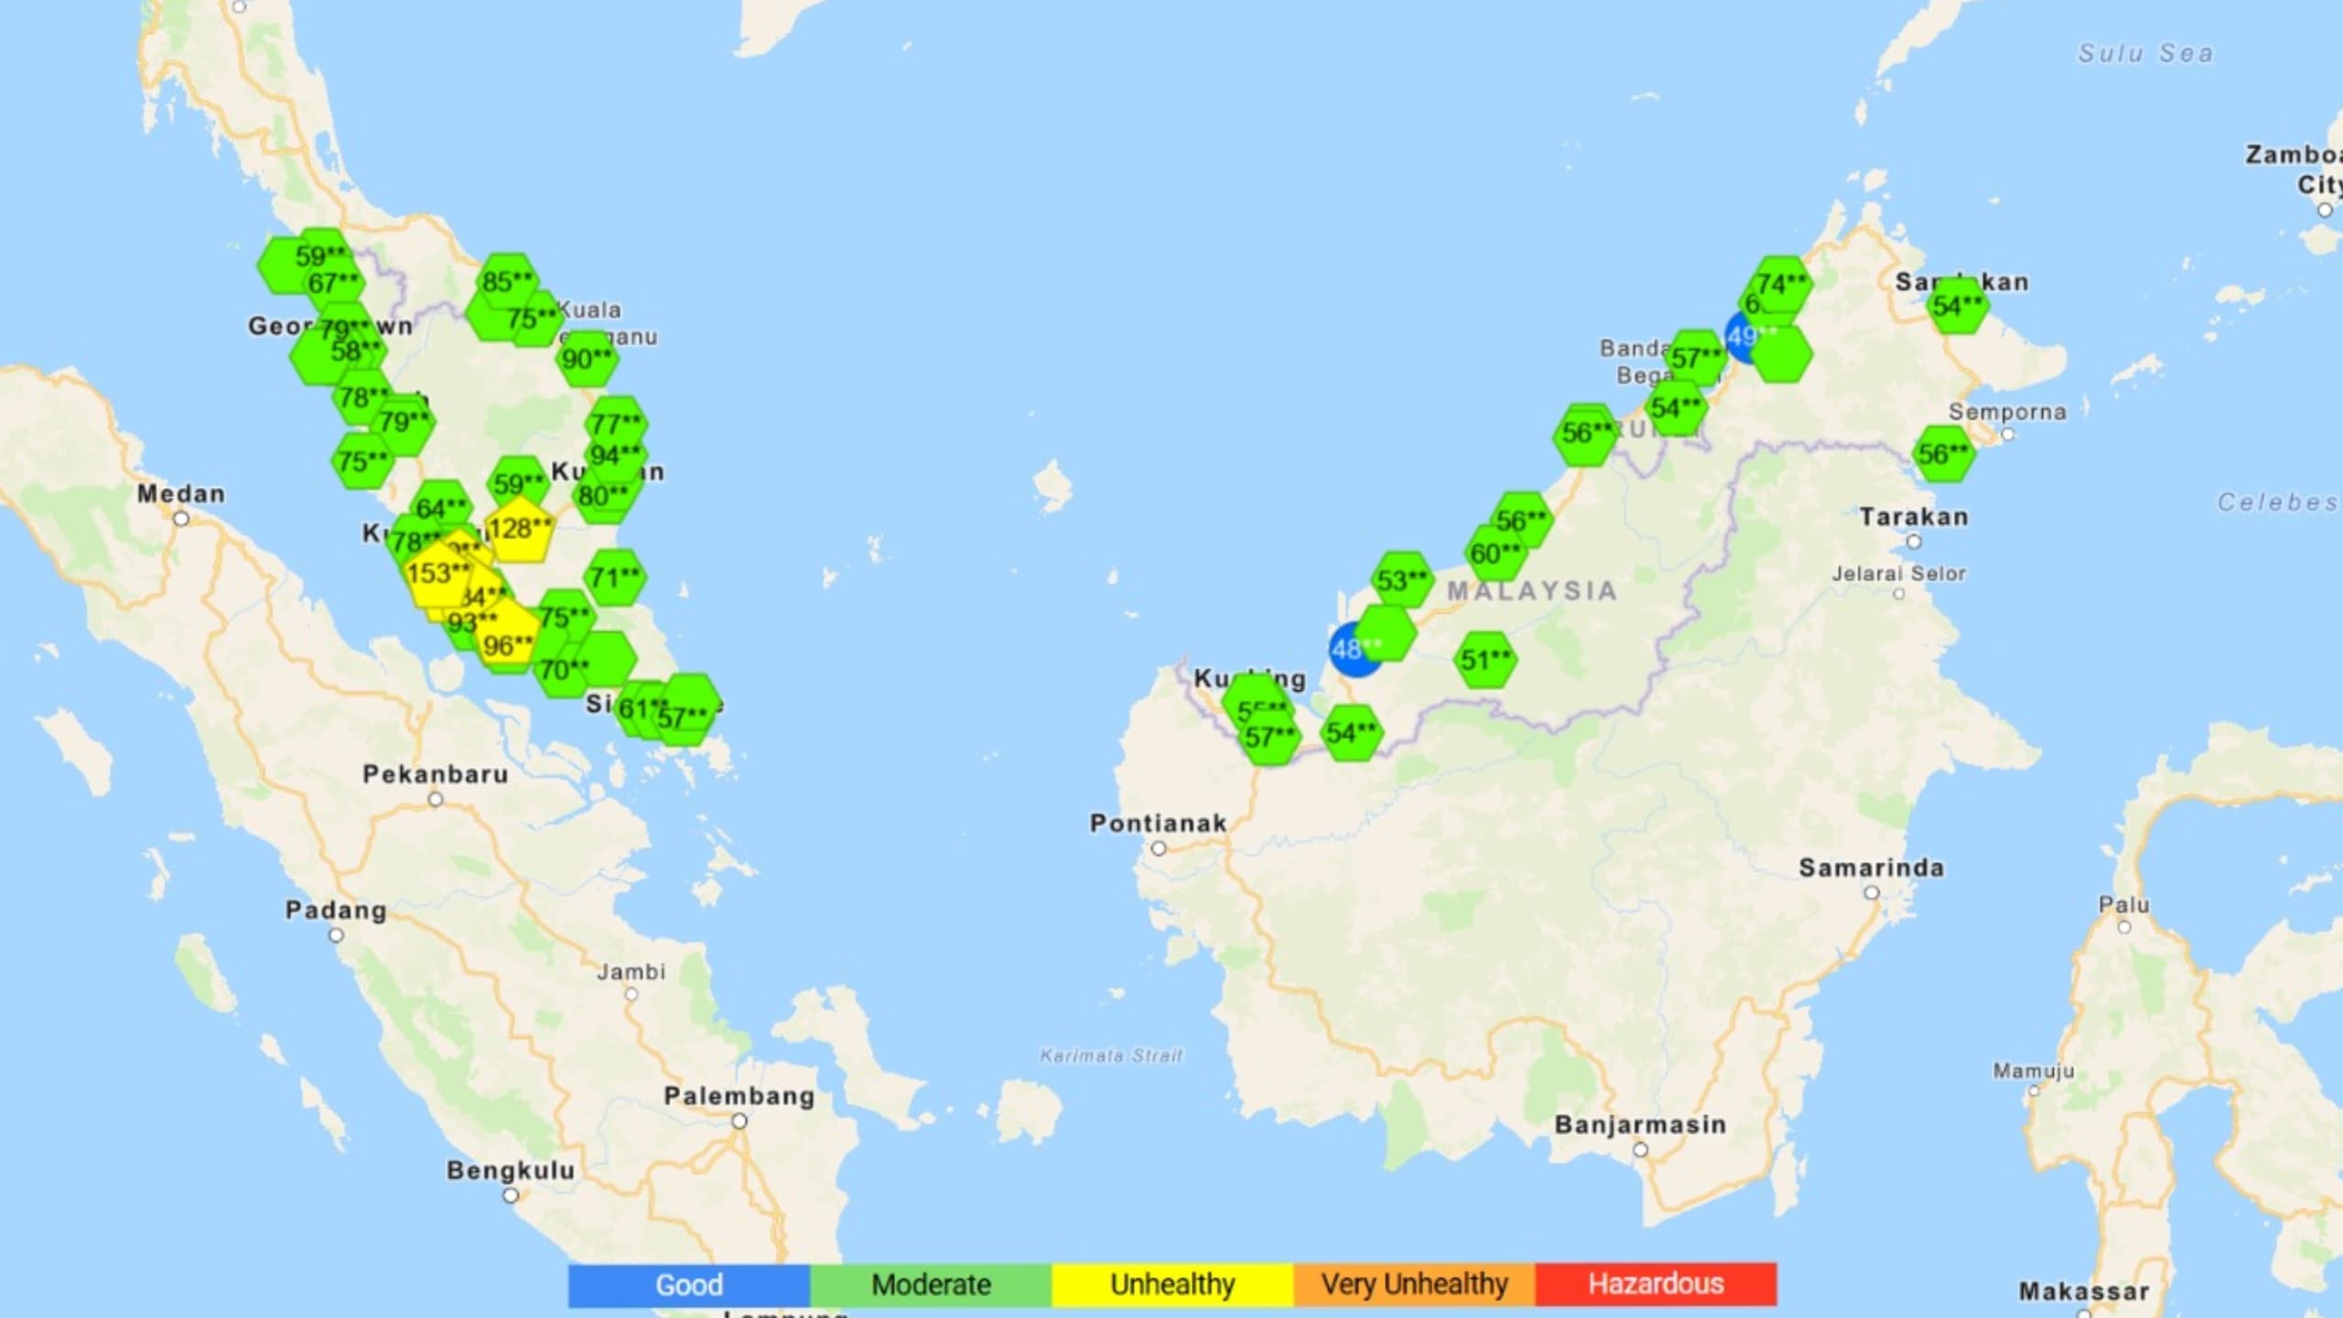Click the blue 48 circle marker
2343x1318 pixels.
(1345, 652)
